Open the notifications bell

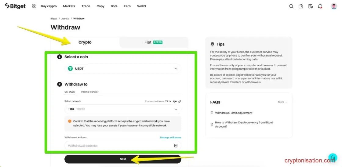320,6
